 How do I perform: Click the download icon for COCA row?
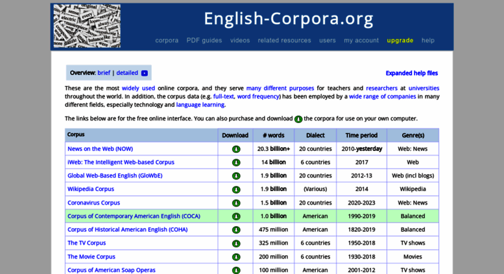tap(236, 216)
